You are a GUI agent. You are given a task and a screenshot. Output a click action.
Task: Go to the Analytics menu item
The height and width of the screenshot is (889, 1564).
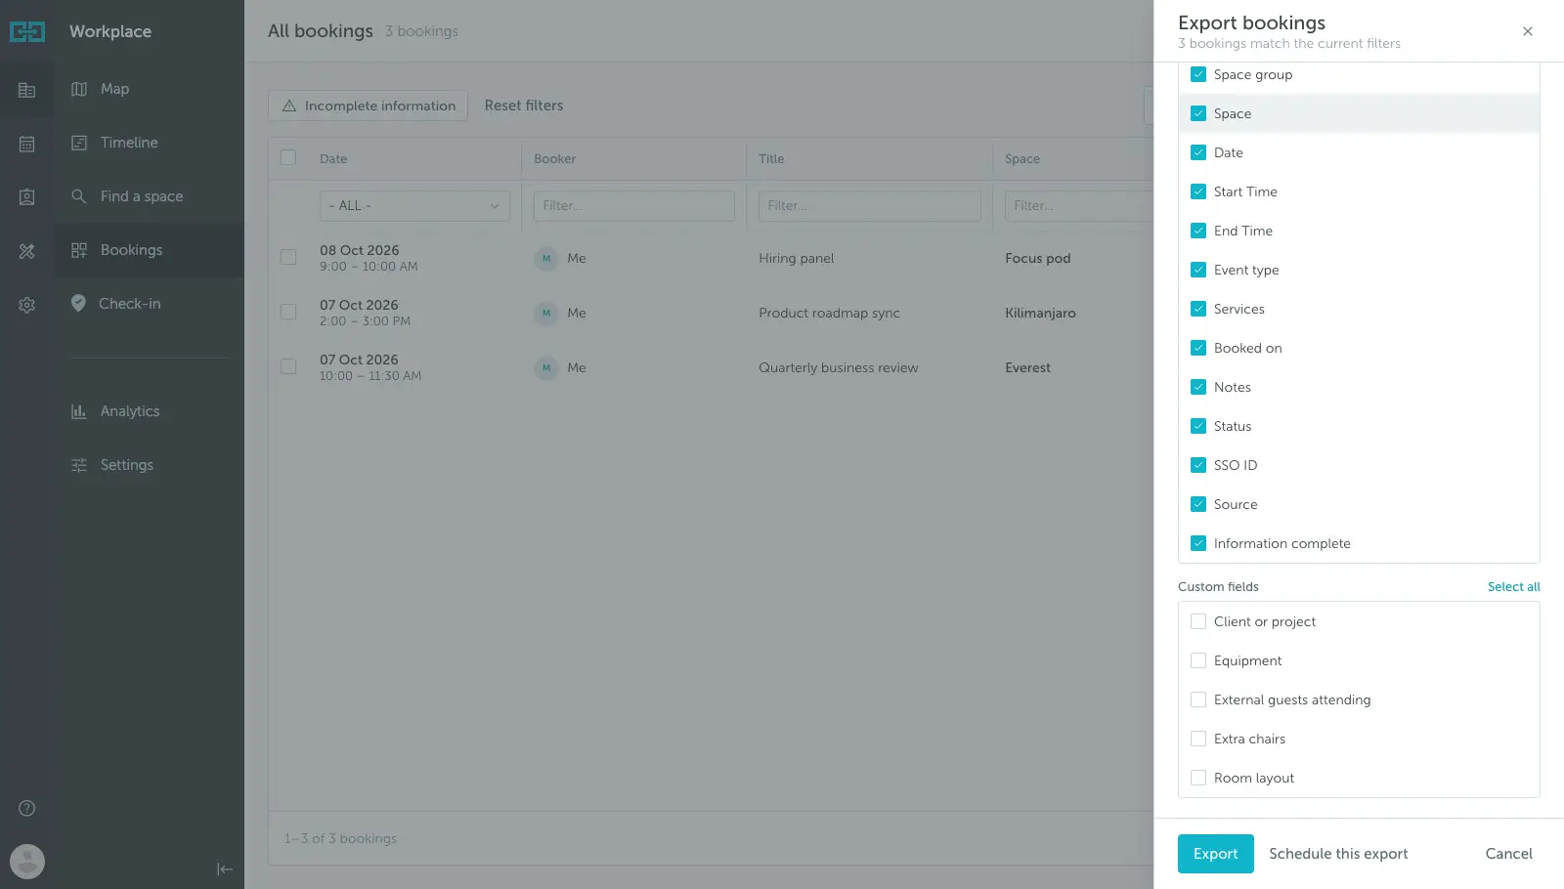pyautogui.click(x=149, y=411)
